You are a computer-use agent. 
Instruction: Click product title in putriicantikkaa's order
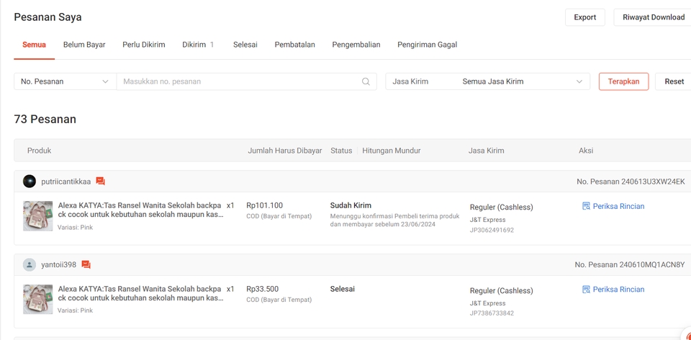[140, 210]
